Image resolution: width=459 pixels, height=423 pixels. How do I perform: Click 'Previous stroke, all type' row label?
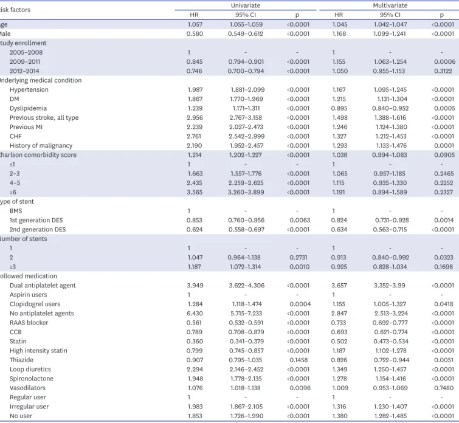44,118
